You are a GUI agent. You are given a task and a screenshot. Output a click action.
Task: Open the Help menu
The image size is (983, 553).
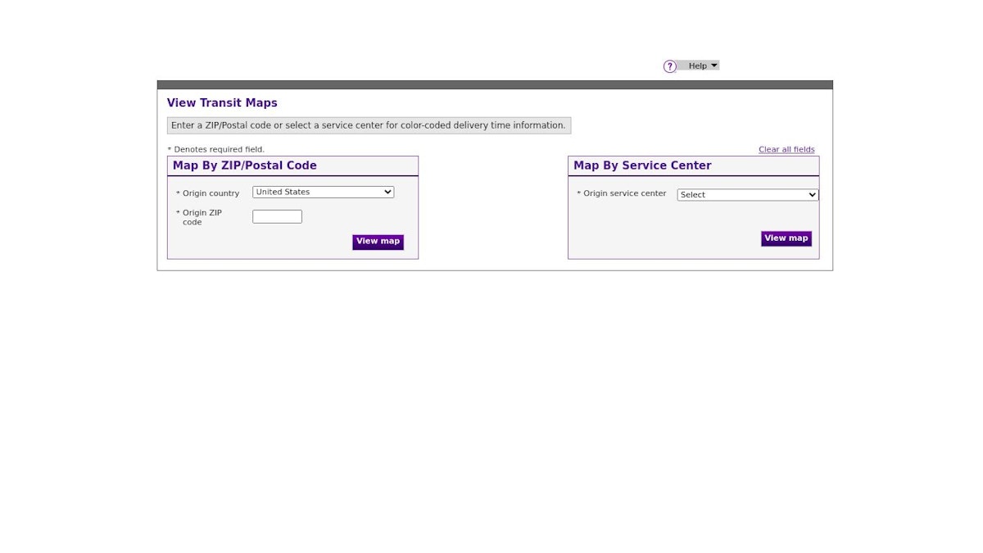tap(697, 66)
